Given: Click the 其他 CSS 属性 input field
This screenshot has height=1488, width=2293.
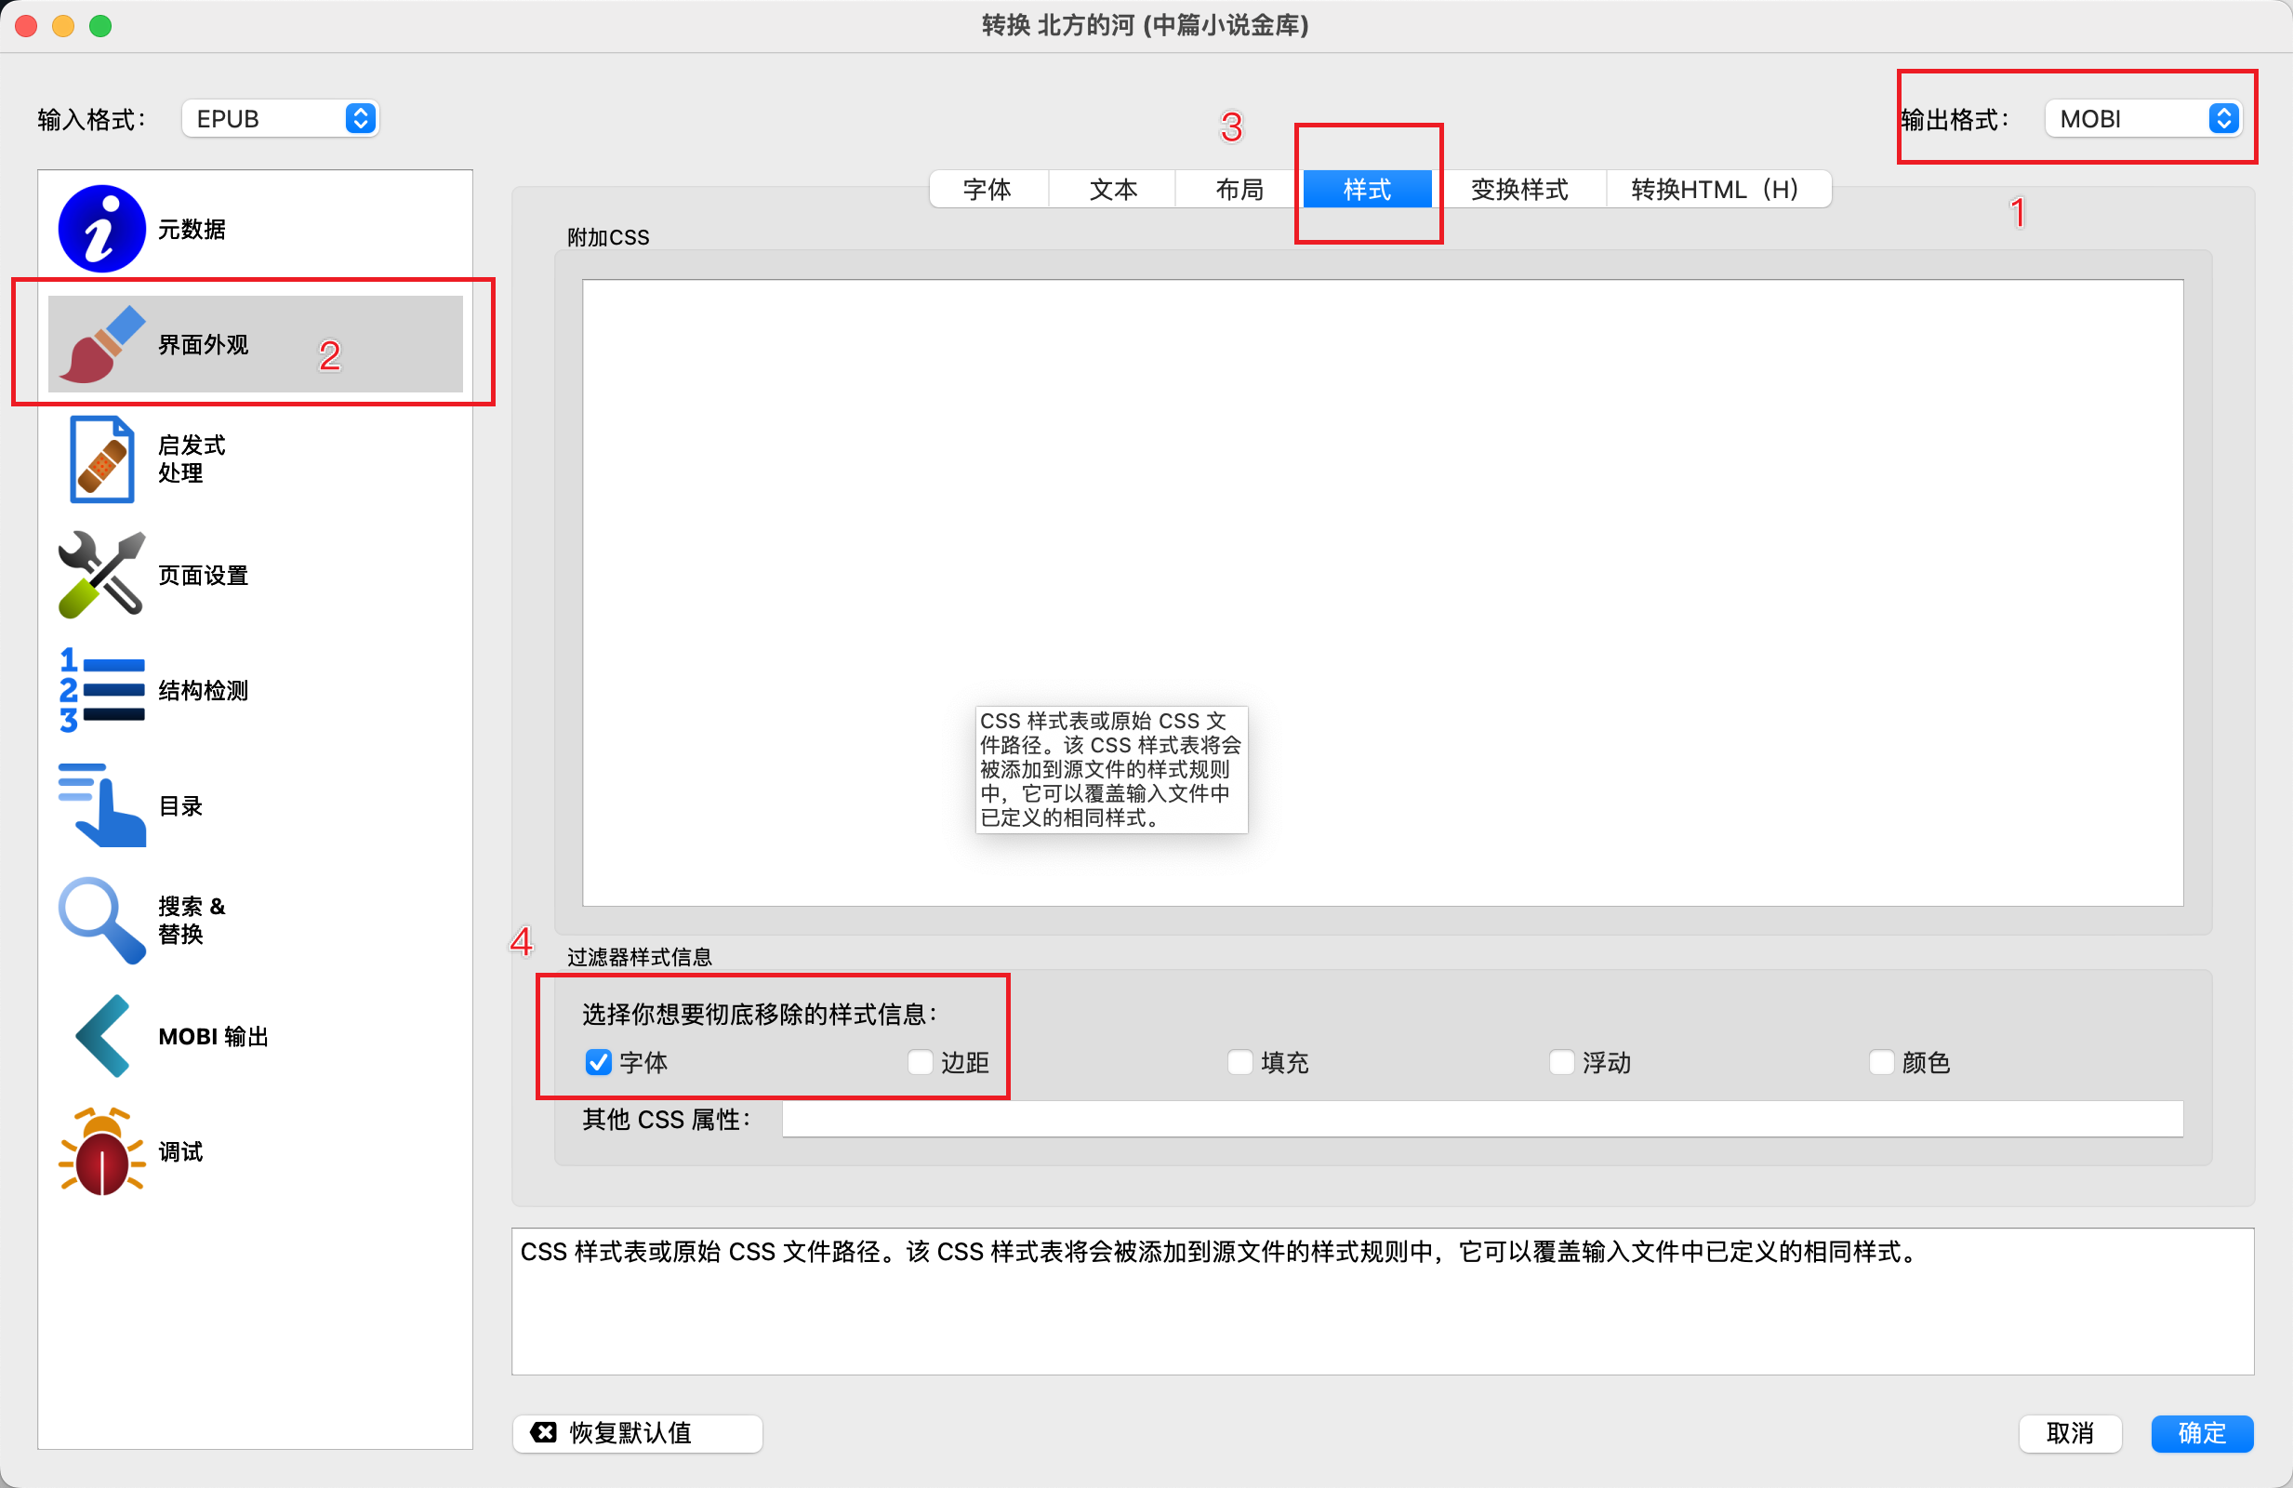Looking at the screenshot, I should (x=1482, y=1119).
